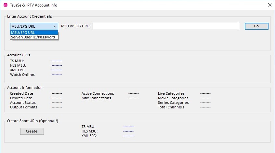Image resolution: width=275 pixels, height=153 pixels.
Task: Click the Created Date value placeholder
Action: (x=57, y=93)
